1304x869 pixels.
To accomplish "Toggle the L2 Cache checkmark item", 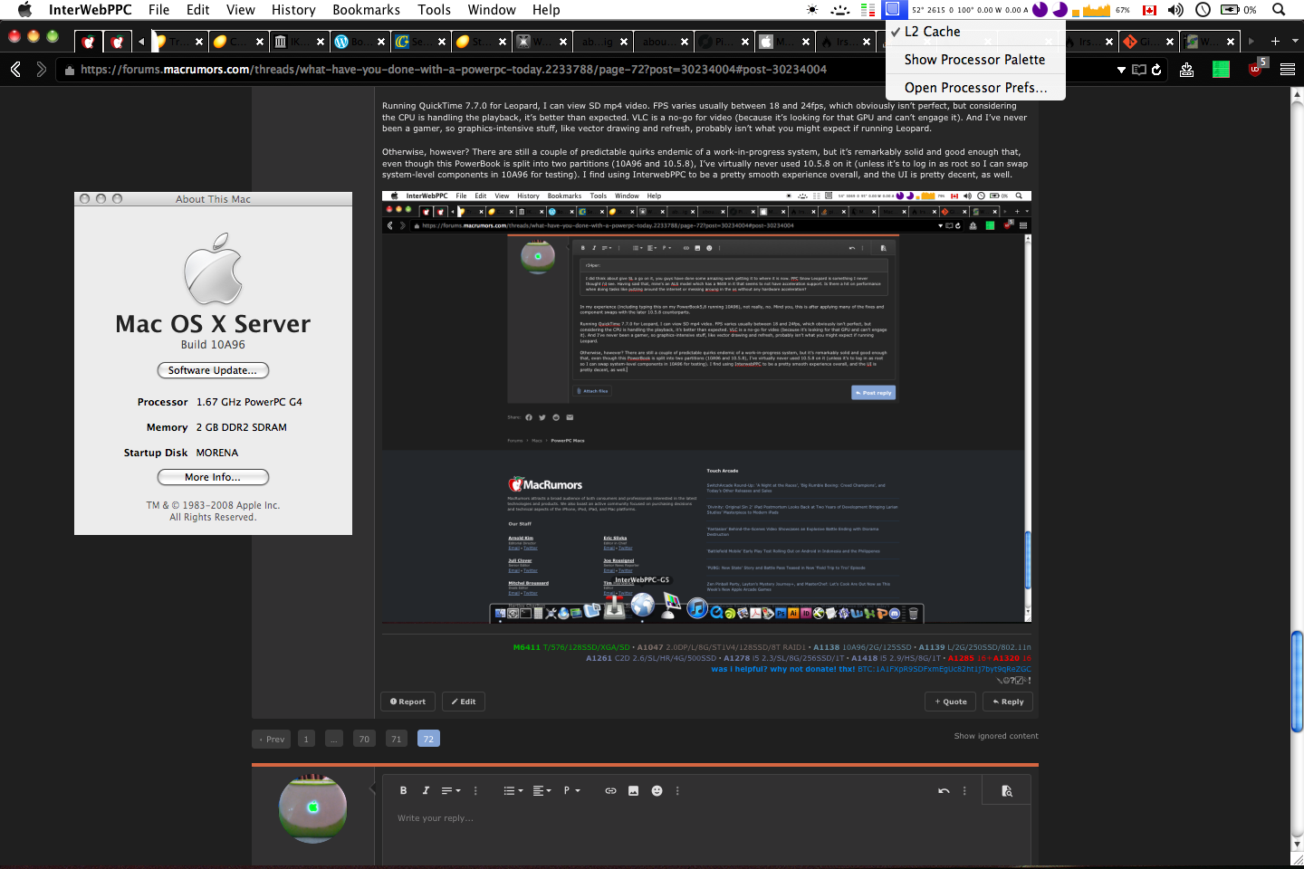I will 975,32.
